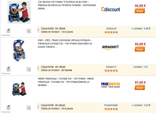Screen dimensions: 156x113
Task: Click the magnifier zoom icon in Amazon.fr listing
Action: click(29, 69)
